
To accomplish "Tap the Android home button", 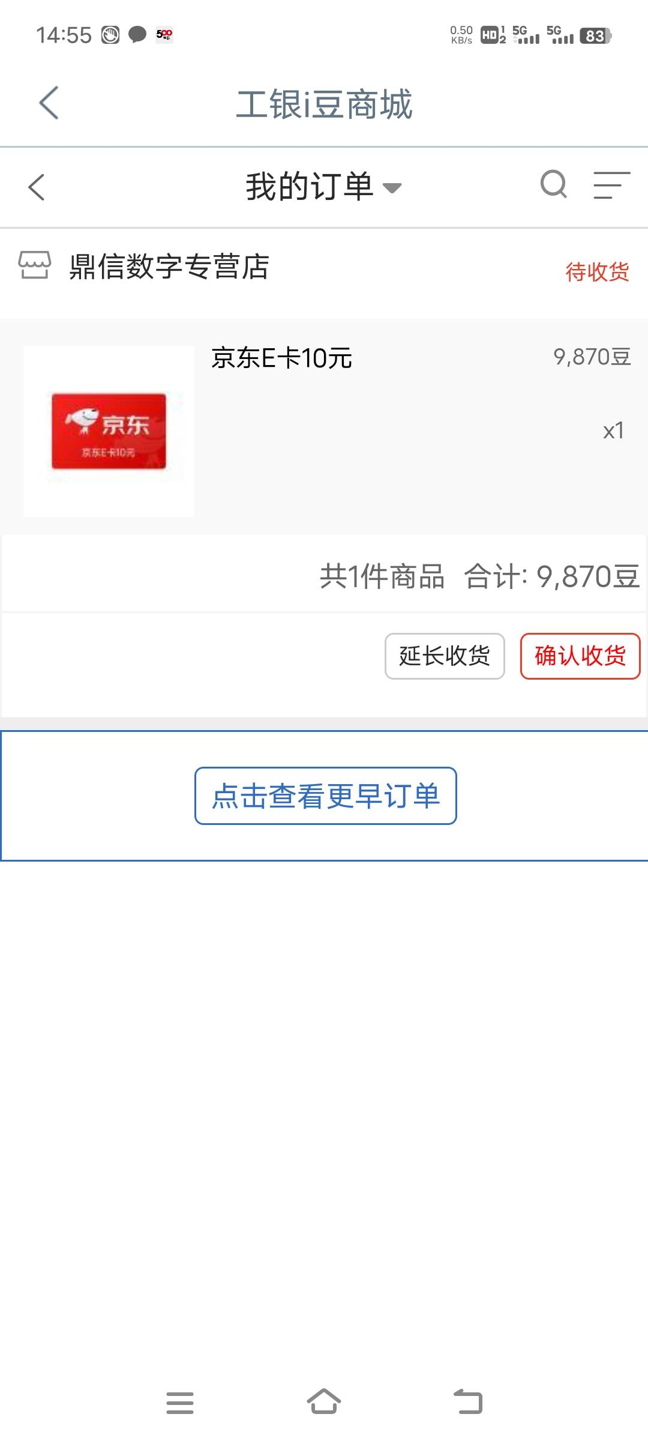I will pyautogui.click(x=324, y=1401).
